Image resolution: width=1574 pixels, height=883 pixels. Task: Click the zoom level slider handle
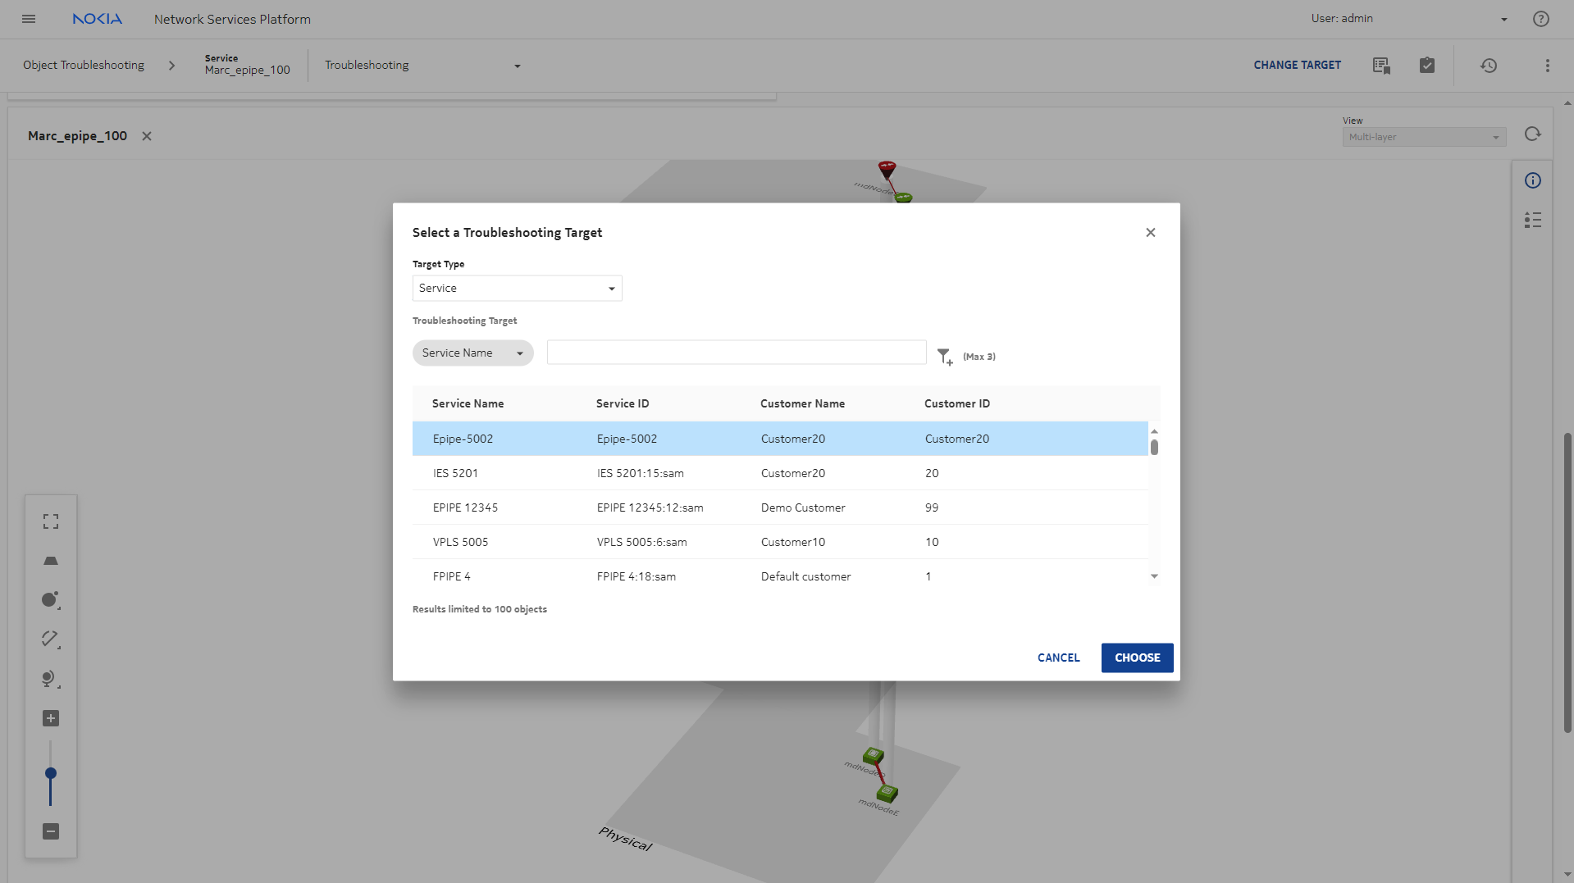[x=51, y=773]
